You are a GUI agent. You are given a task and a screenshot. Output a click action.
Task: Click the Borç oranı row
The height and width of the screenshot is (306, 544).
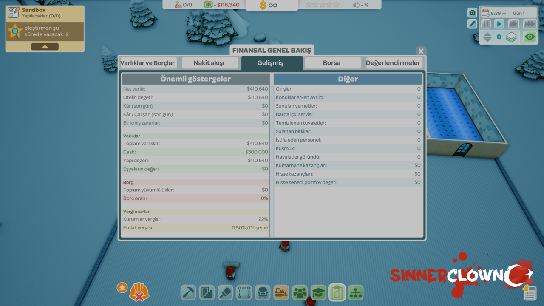point(195,198)
